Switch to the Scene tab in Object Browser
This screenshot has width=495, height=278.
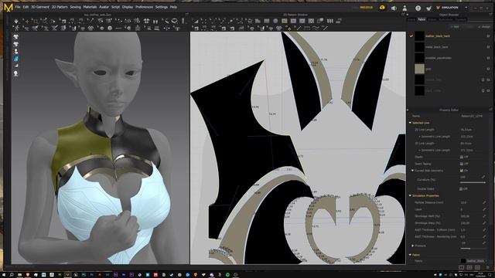[411, 19]
